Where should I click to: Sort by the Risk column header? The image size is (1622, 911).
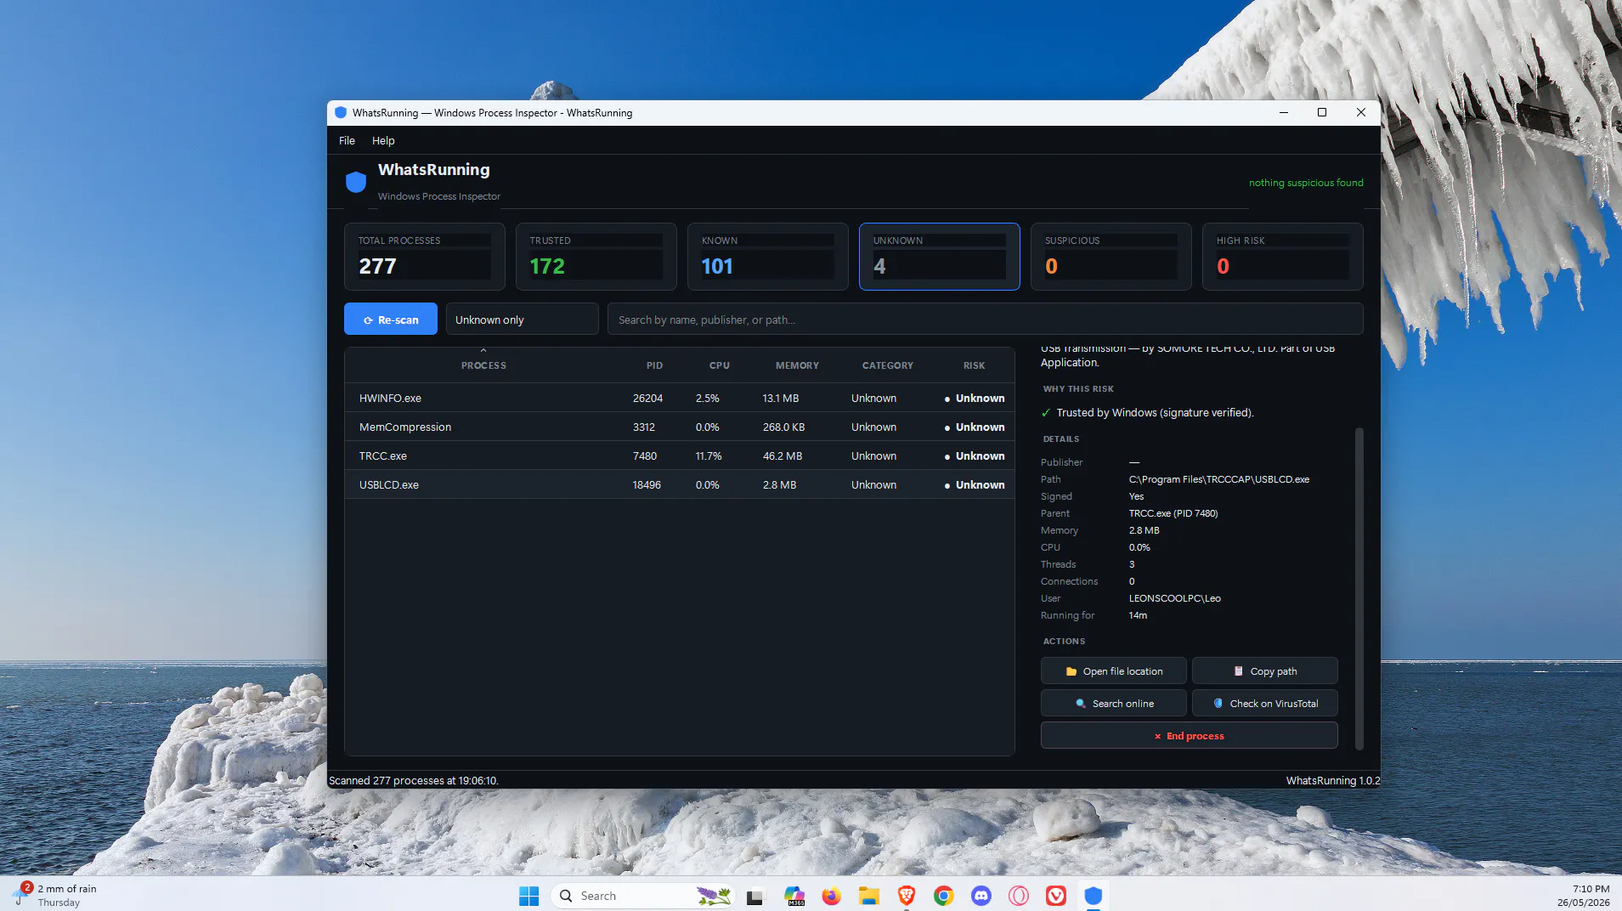[x=975, y=365]
